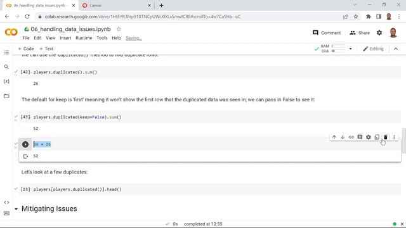The width and height of the screenshot is (406, 228).
Task: Open the Chrome tab search chevron
Action: pos(355,4)
